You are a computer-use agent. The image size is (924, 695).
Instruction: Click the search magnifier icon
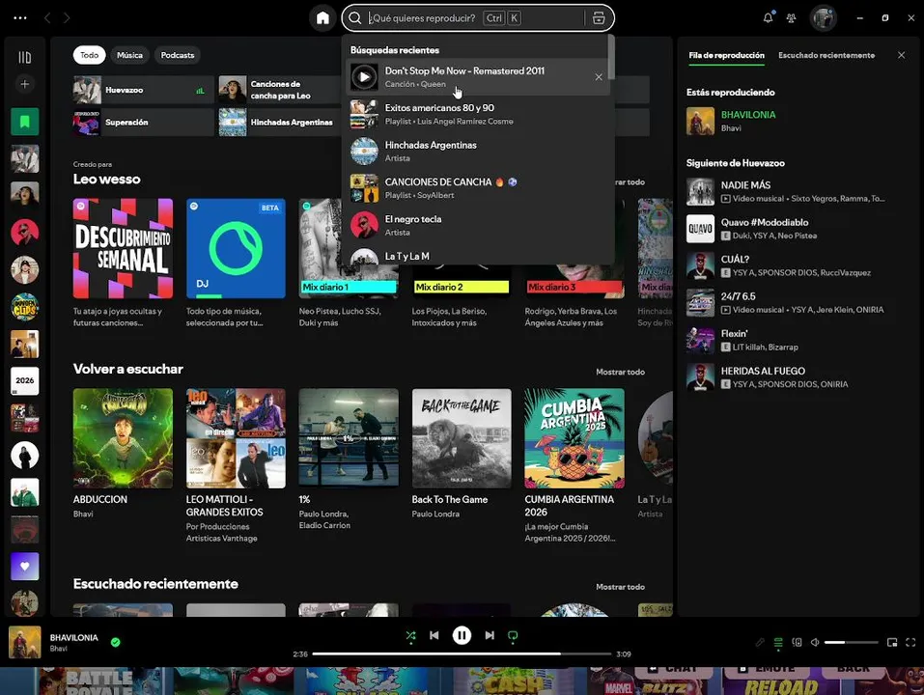click(x=354, y=18)
